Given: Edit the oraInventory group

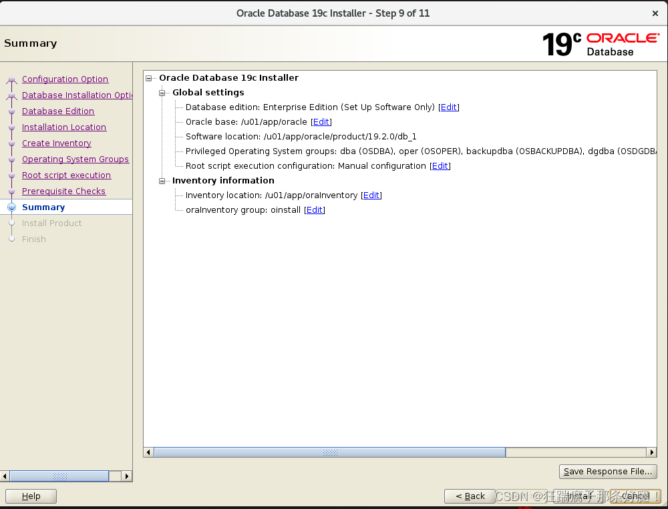Looking at the screenshot, I should pos(314,209).
